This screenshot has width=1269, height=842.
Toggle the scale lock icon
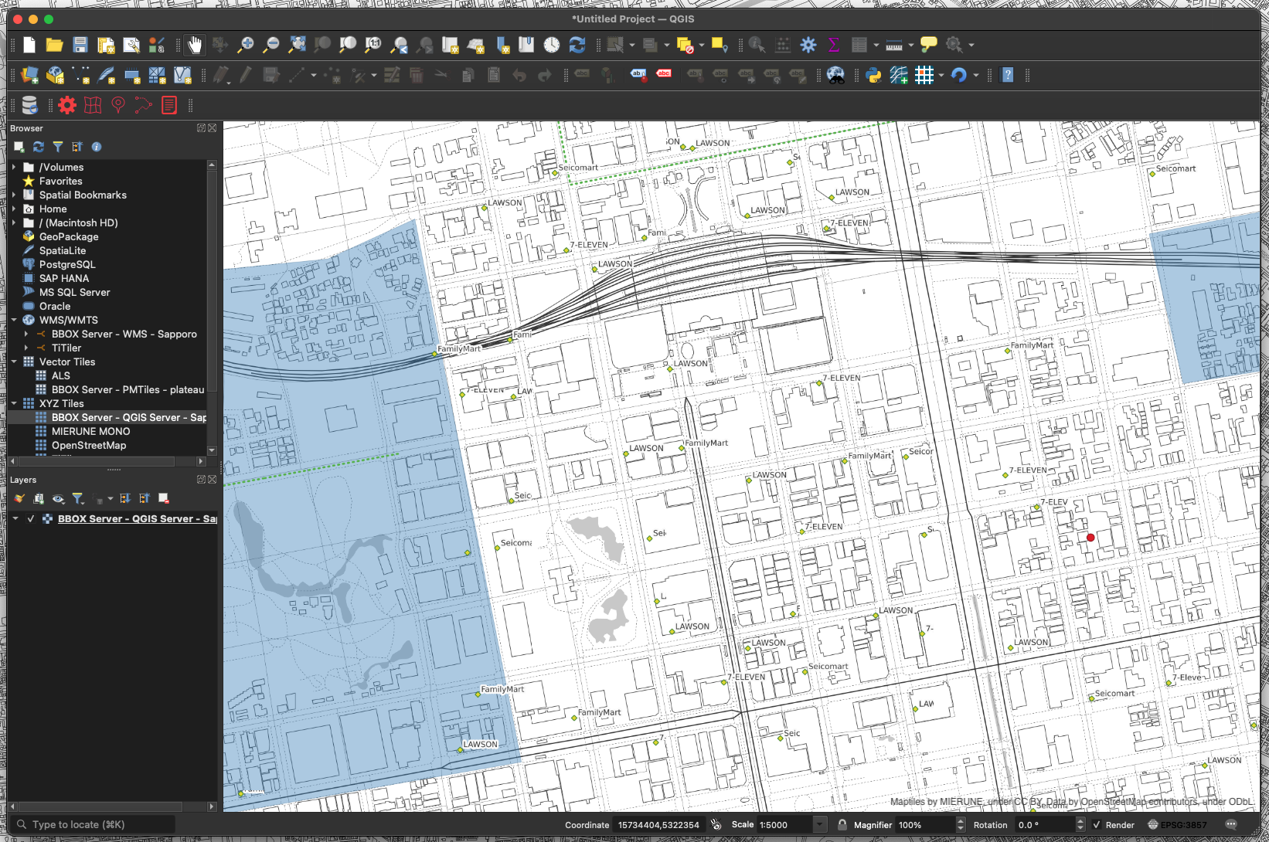[842, 825]
